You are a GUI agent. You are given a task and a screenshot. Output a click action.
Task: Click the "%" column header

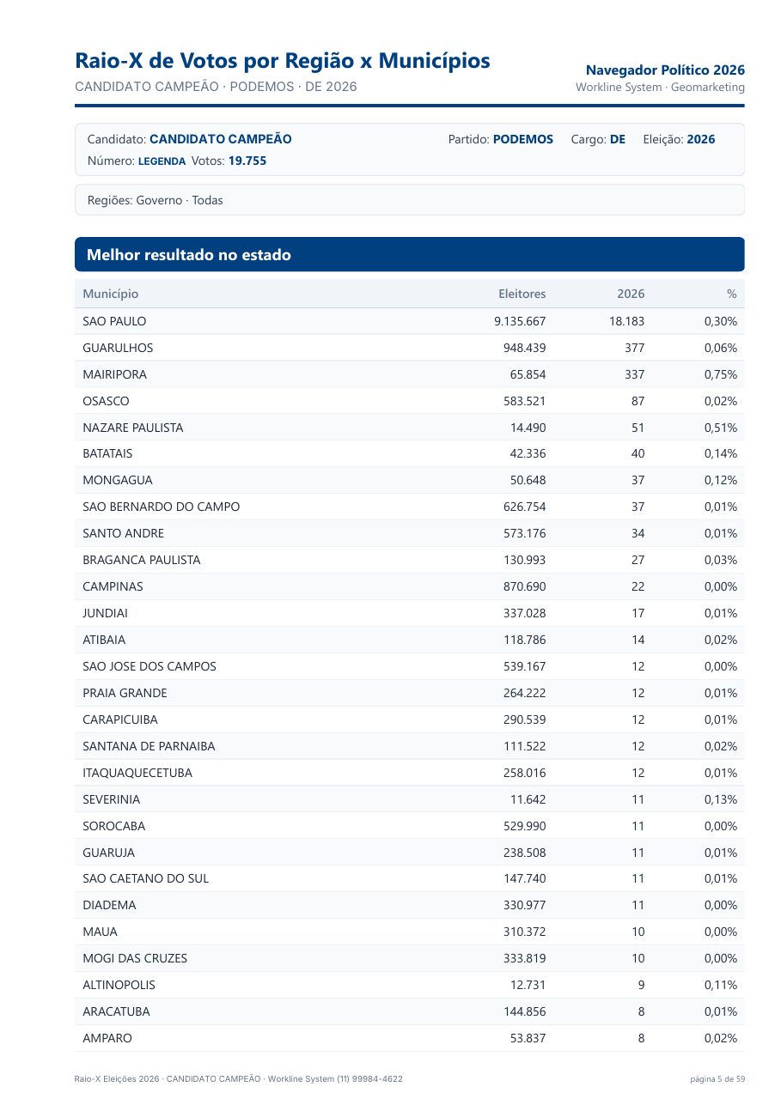(732, 294)
